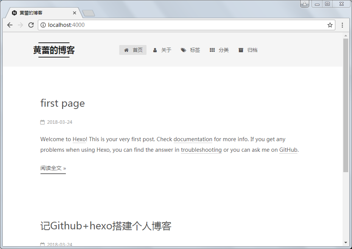Open Chrome three-dot menu
The image size is (352, 249).
click(342, 25)
